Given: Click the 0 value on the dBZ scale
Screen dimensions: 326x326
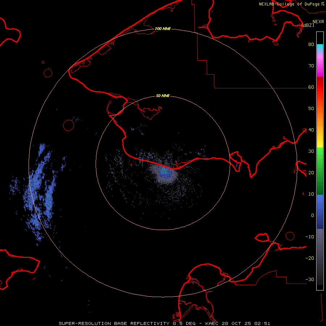Looking at the screenshot, I should pyautogui.click(x=313, y=216).
